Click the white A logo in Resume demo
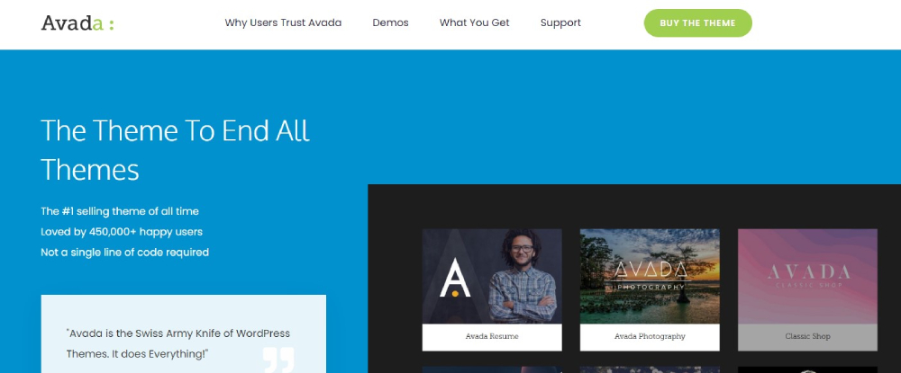 click(455, 278)
